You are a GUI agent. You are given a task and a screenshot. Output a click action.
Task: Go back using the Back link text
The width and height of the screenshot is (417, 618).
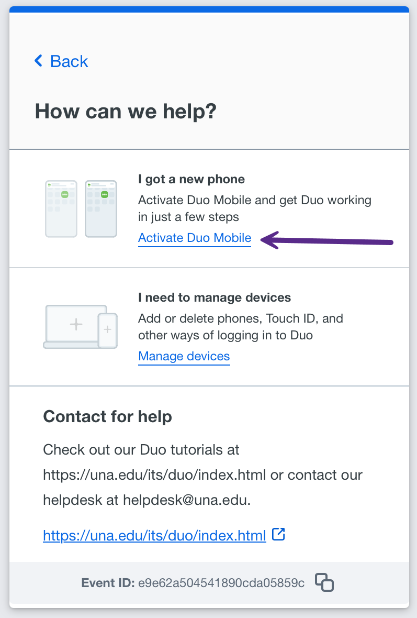pos(69,61)
